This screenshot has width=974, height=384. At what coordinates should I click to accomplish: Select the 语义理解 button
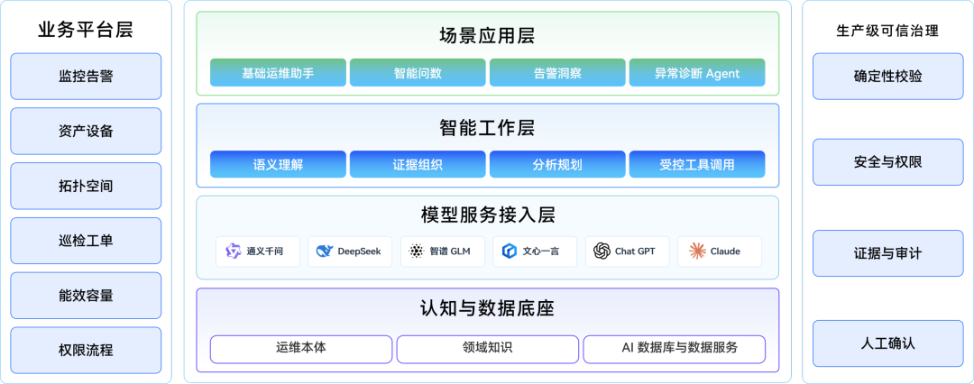(278, 164)
